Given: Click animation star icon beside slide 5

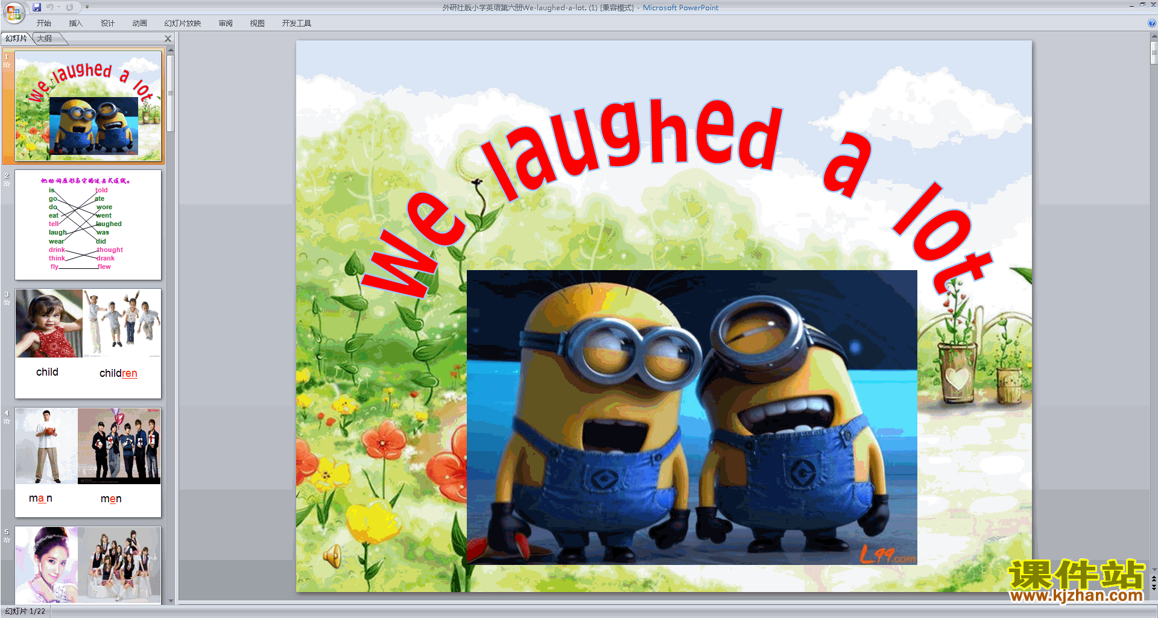Looking at the screenshot, I should (7, 540).
